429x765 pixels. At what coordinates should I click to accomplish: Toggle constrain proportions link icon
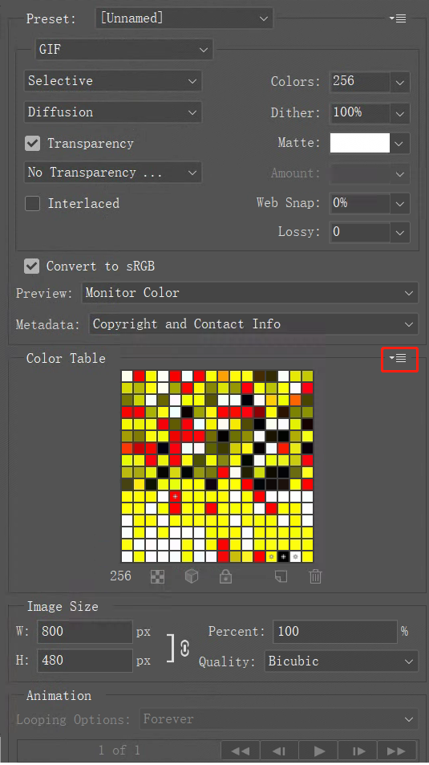pyautogui.click(x=184, y=649)
